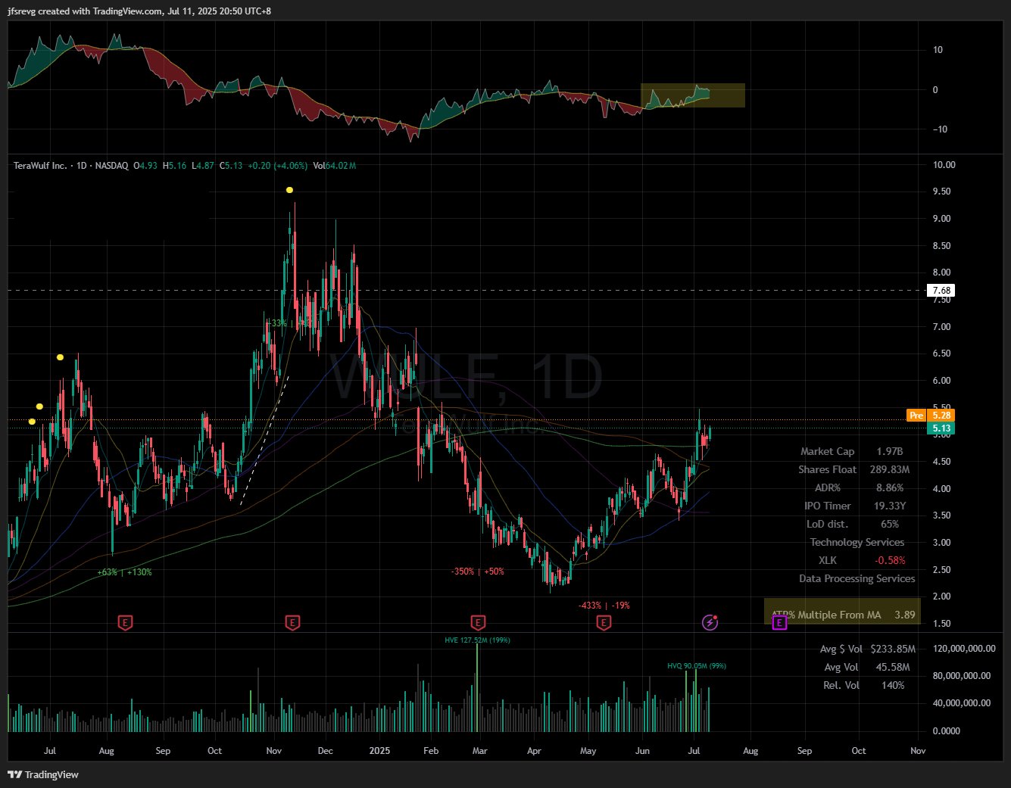Click the -10 indicator axis label

coord(940,129)
